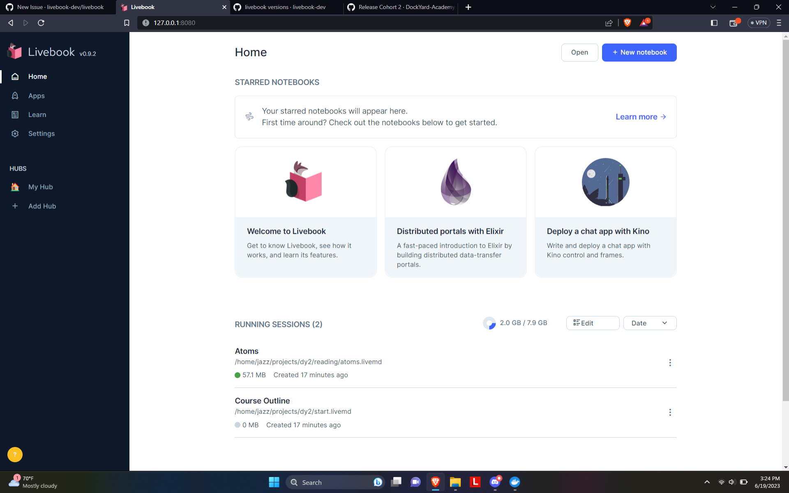Open the Welcome to Livebook notebook card
789x493 pixels.
pyautogui.click(x=305, y=212)
